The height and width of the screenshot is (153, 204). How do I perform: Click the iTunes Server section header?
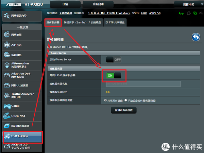[x=124, y=53]
